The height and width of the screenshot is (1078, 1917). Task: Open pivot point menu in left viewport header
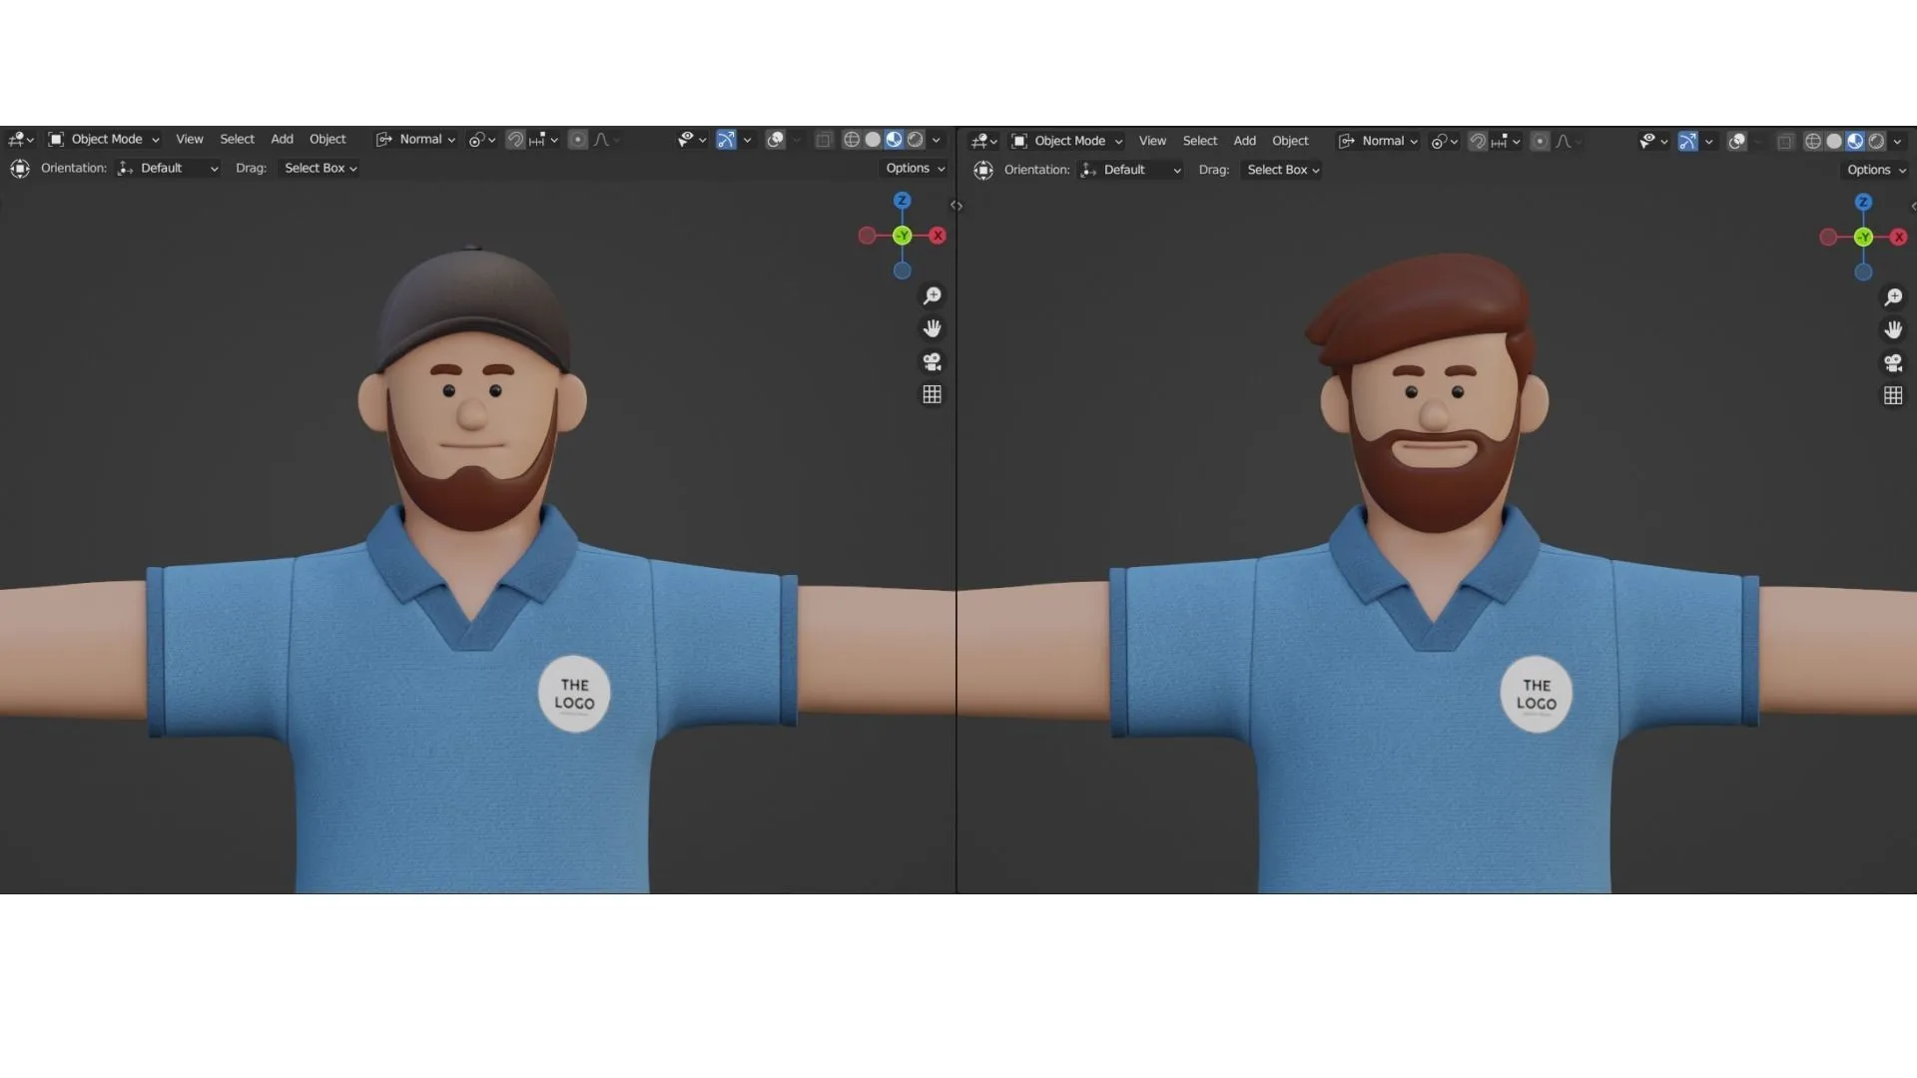click(482, 140)
